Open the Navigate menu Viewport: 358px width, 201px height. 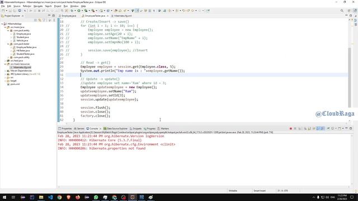pyautogui.click(x=38, y=6)
